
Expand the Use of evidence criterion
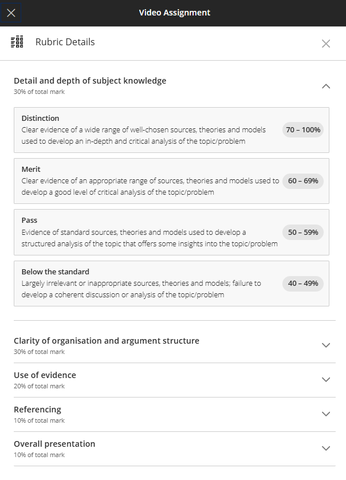(x=326, y=380)
